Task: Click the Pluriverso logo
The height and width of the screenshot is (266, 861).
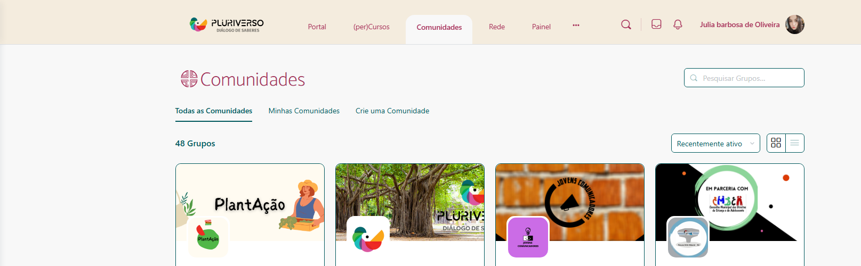Action: (x=227, y=24)
